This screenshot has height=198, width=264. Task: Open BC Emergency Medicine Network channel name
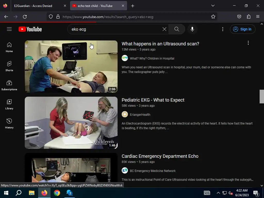pyautogui.click(x=153, y=171)
